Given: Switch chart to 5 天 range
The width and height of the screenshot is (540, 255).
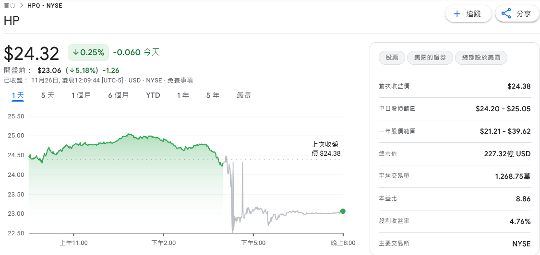Looking at the screenshot, I should point(48,95).
